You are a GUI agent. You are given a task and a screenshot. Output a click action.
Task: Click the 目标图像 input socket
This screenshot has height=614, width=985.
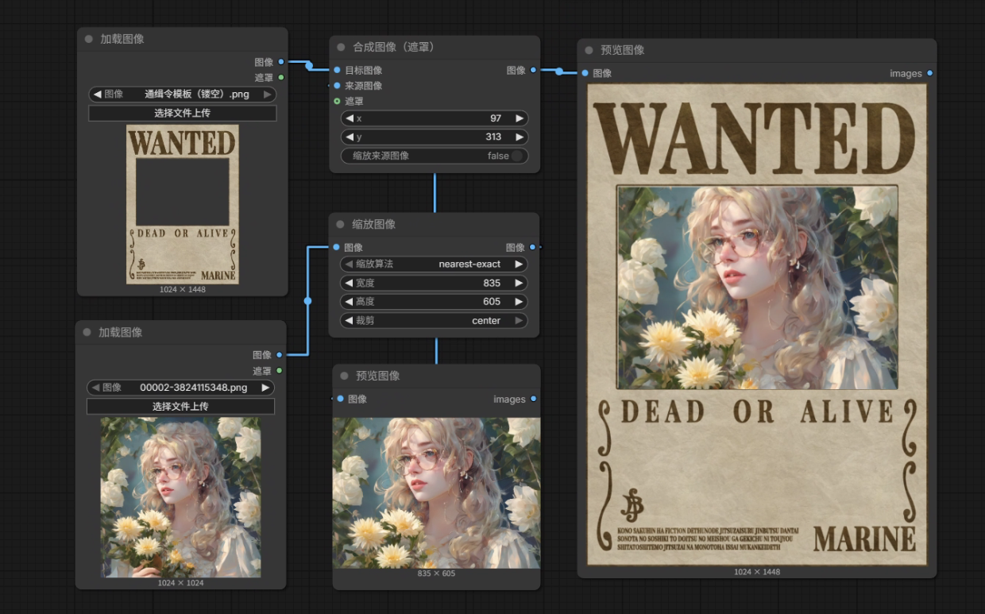click(337, 70)
